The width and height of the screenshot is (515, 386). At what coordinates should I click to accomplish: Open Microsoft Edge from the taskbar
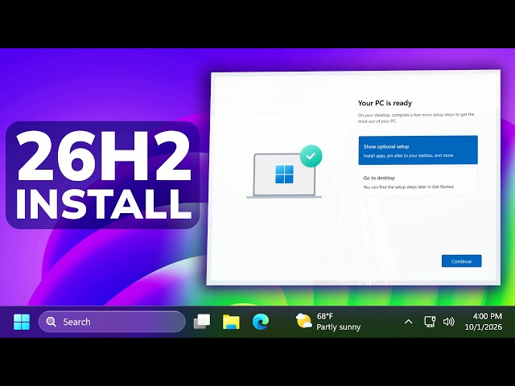click(x=261, y=322)
